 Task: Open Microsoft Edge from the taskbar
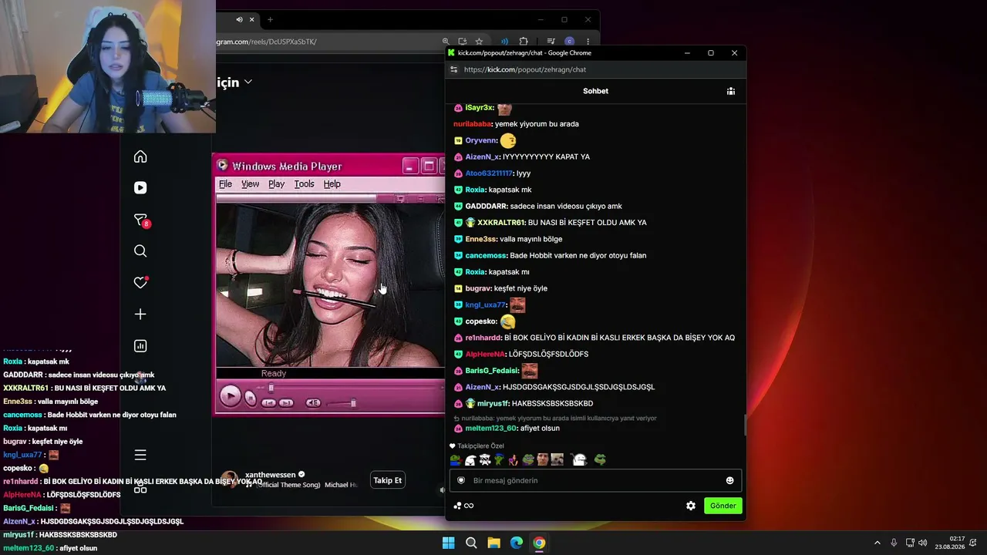[x=517, y=543]
